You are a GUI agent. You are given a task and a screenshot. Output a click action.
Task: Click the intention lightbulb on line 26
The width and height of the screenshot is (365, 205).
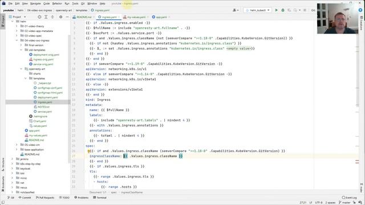pyautogui.click(x=89, y=151)
